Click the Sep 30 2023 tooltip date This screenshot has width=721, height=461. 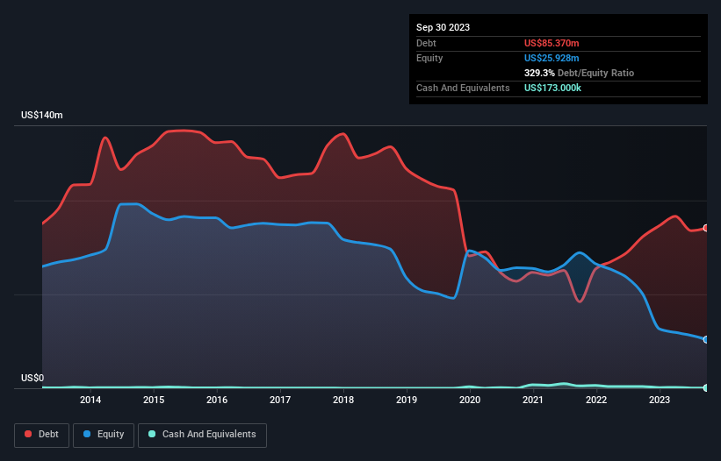pos(443,27)
